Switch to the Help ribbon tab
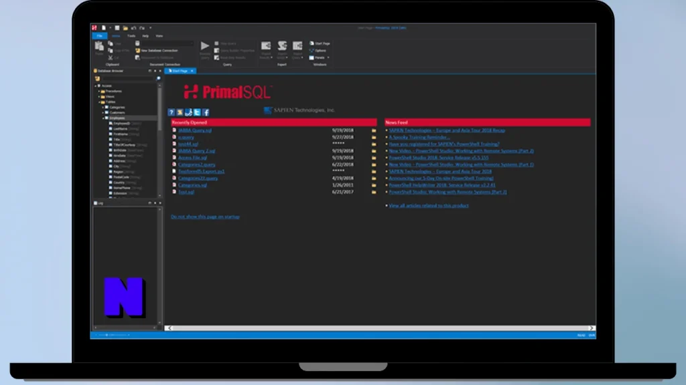The height and width of the screenshot is (385, 686). pos(145,36)
